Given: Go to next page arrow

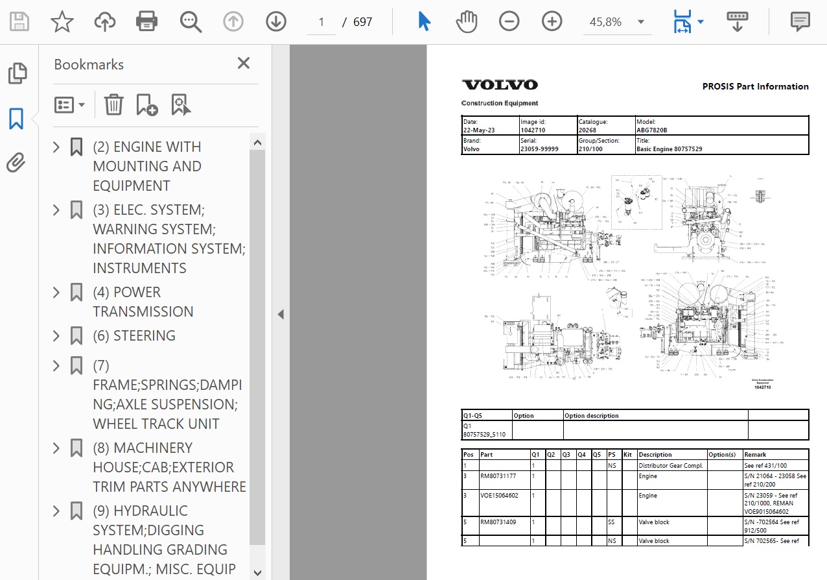Looking at the screenshot, I should [276, 22].
